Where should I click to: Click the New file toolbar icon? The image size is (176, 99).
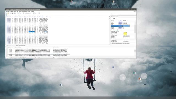(x=7, y=13)
